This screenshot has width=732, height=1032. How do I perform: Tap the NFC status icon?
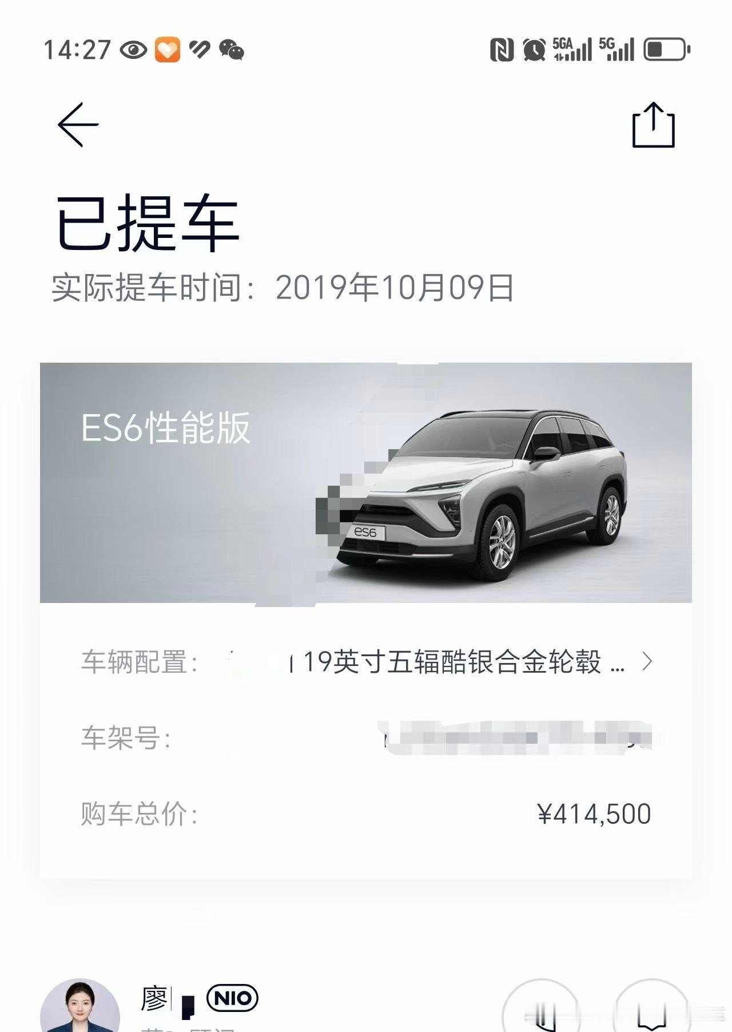(x=502, y=50)
